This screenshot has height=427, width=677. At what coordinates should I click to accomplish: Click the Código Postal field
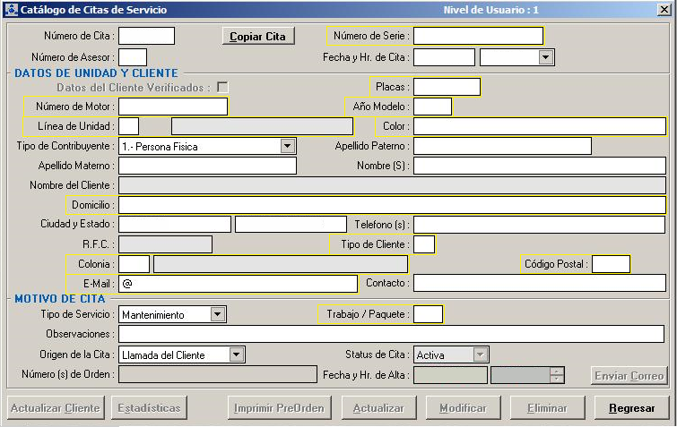tap(611, 264)
